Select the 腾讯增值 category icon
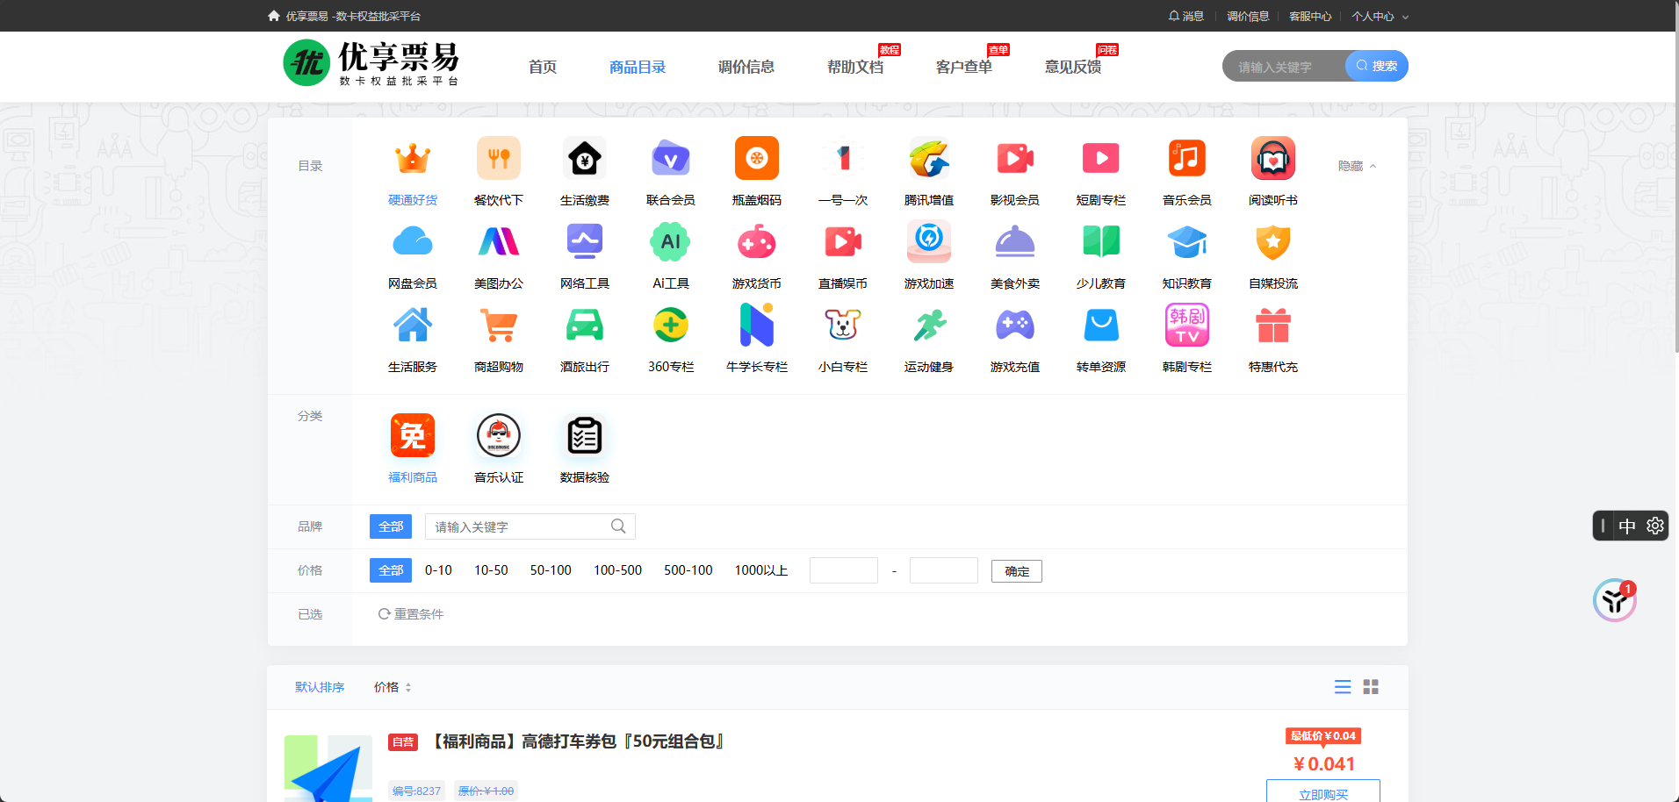This screenshot has height=802, width=1679. [x=929, y=159]
